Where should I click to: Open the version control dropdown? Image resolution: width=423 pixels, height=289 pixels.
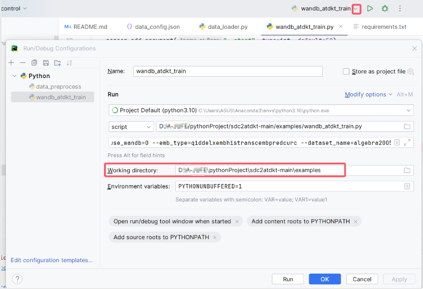14,8
